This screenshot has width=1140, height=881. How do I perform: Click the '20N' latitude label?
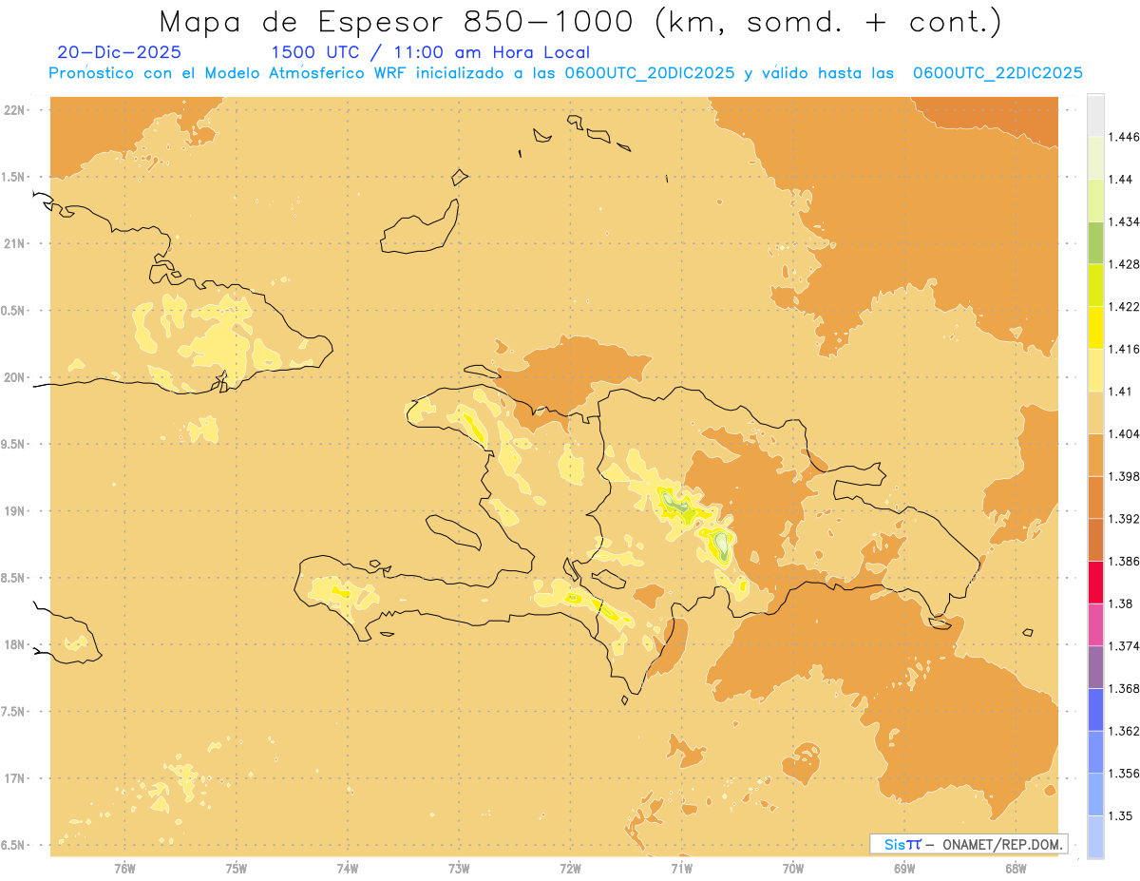15,377
